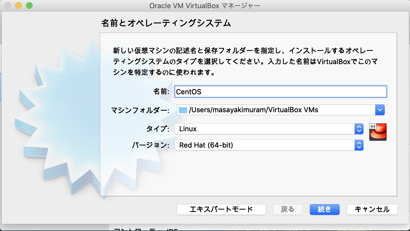Click the yellow minimize window button

[18, 5]
